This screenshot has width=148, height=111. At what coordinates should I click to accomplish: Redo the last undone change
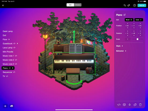(129, 5)
